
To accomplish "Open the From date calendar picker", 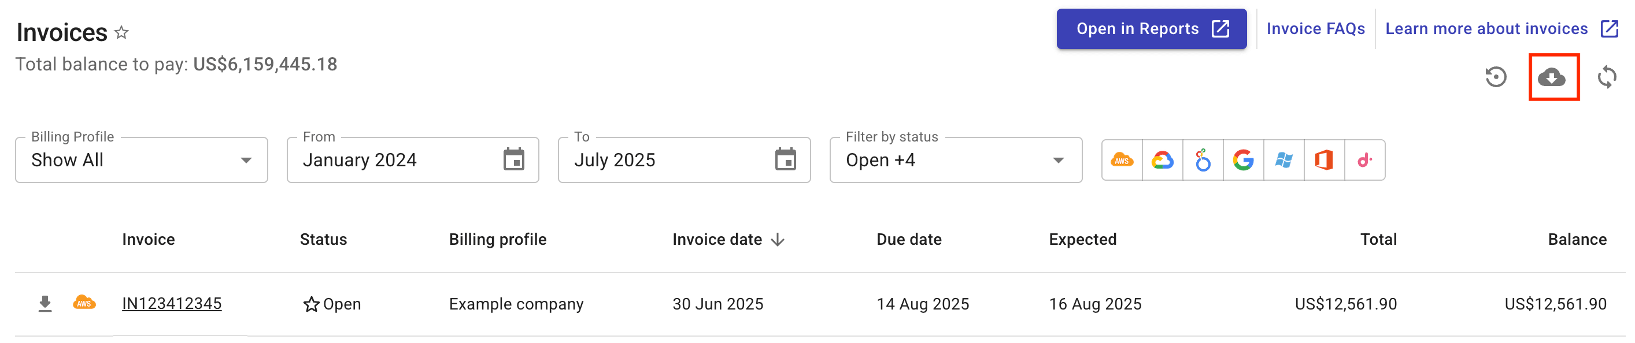I will point(514,160).
